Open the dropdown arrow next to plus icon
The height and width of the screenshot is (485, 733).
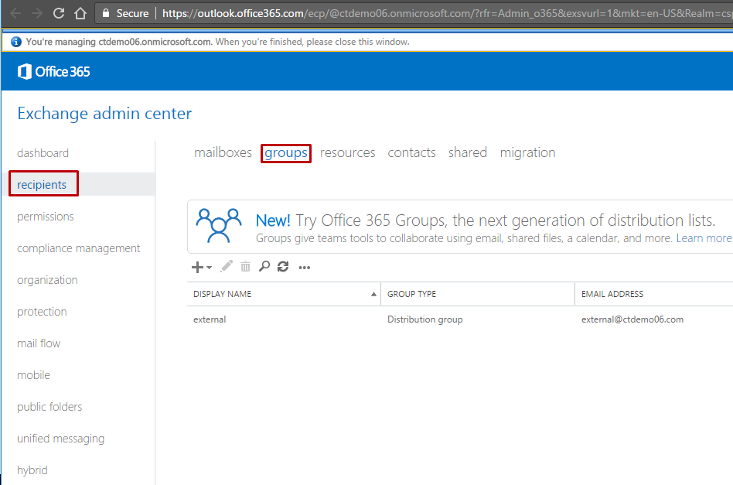pyautogui.click(x=209, y=268)
